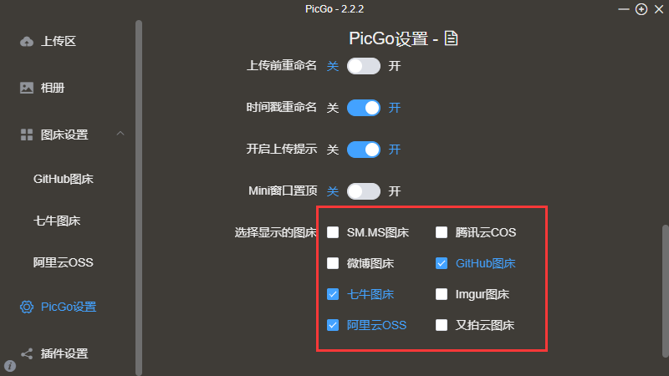The height and width of the screenshot is (376, 669).
Task: Open the GitHub图床 sidebar item
Action: pos(63,179)
